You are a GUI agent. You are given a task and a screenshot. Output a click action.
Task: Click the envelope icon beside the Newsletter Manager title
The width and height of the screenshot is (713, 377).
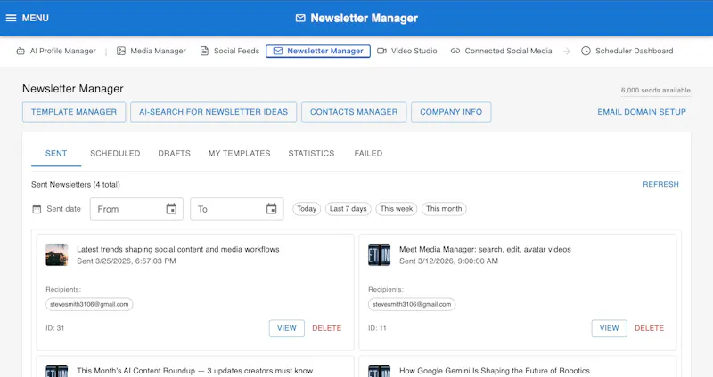tap(300, 18)
